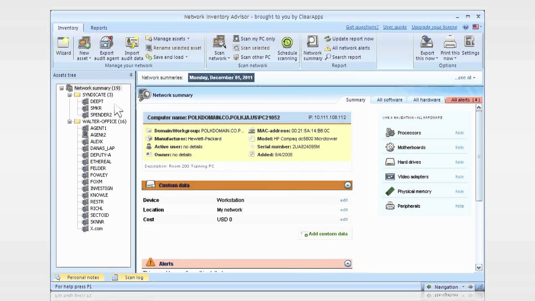The height and width of the screenshot is (301, 535).
Task: Open Search report
Action: [x=343, y=57]
